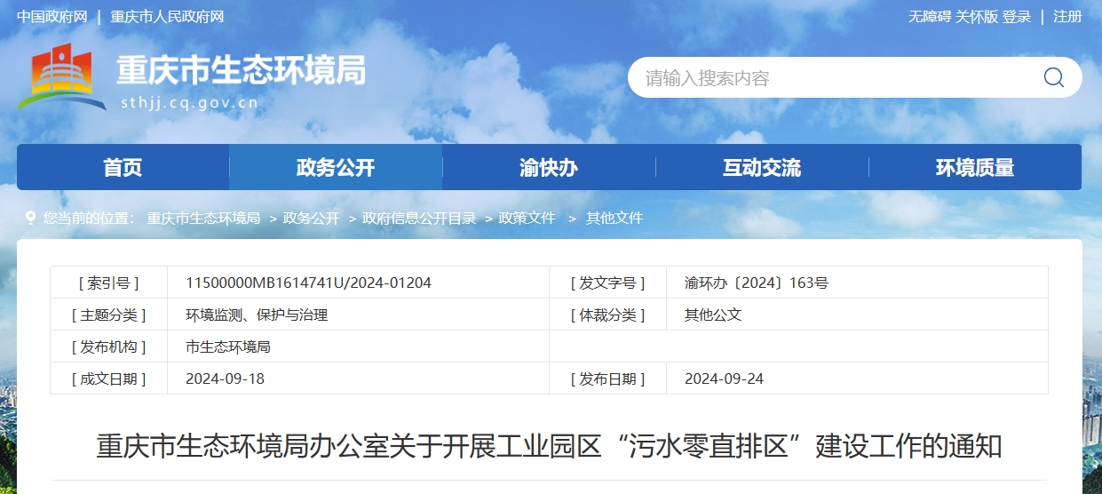Open the 渝快办 navigation tab
The width and height of the screenshot is (1102, 494).
pos(549,167)
